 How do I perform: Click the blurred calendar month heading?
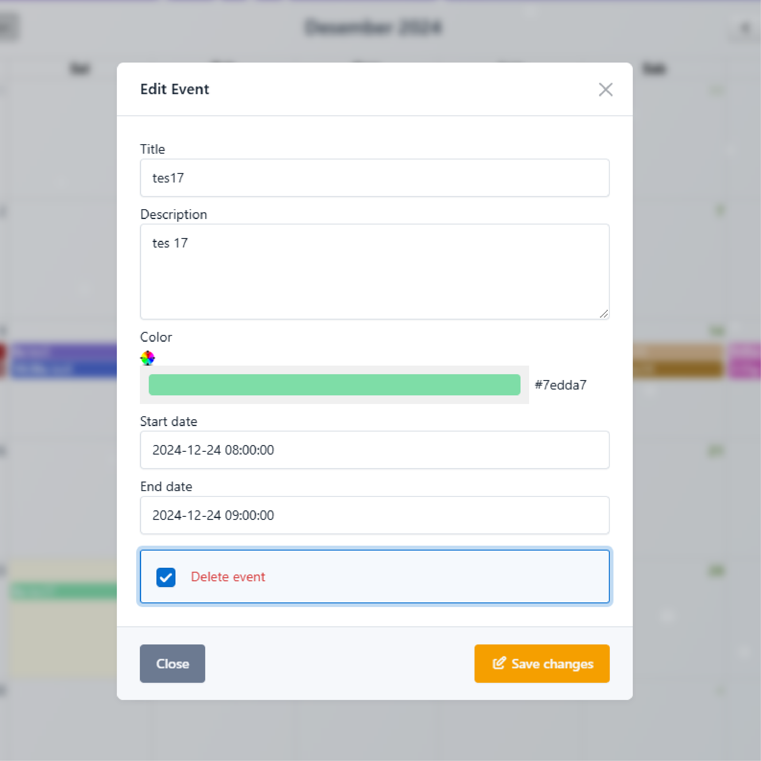point(373,28)
